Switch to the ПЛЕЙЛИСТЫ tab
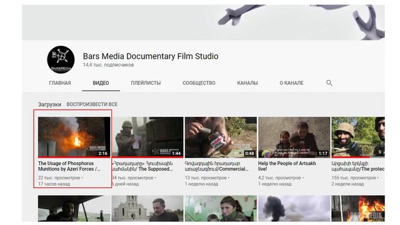This screenshot has height=225, width=400. coord(146,83)
